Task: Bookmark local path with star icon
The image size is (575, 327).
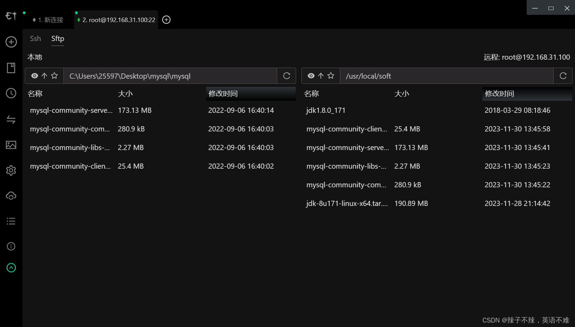Action: coord(55,76)
